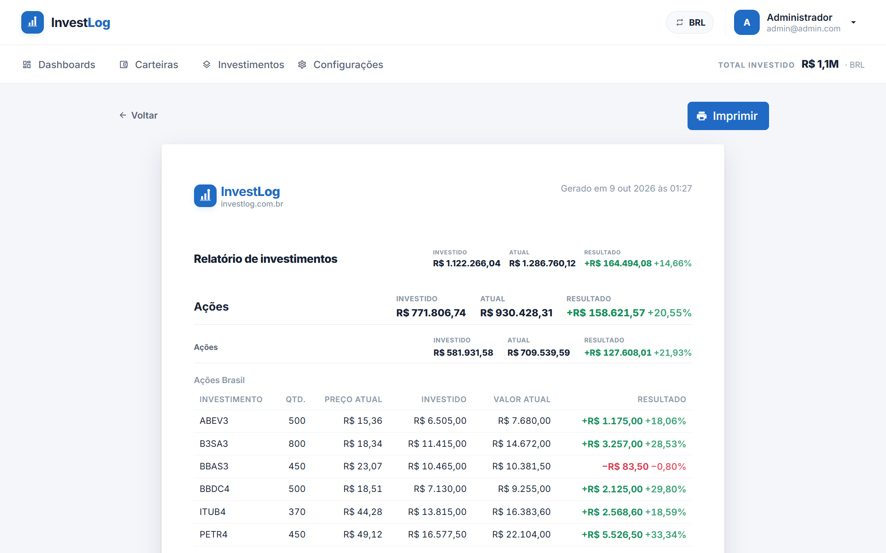Image resolution: width=886 pixels, height=553 pixels.
Task: Click the printer icon in Imprimir button
Action: tap(702, 116)
